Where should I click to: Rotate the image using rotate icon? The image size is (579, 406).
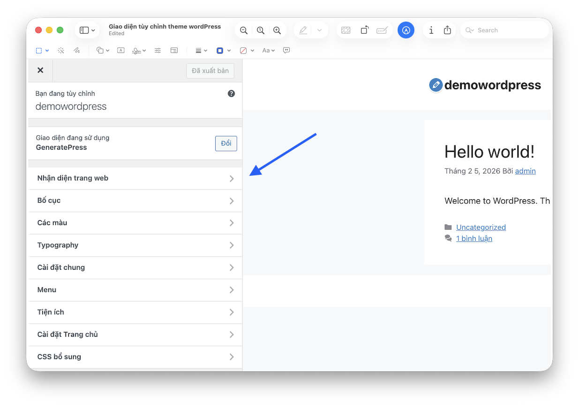point(364,30)
